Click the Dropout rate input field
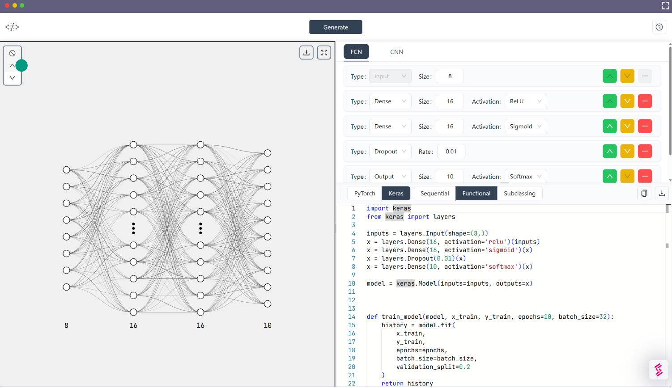 [x=451, y=152]
